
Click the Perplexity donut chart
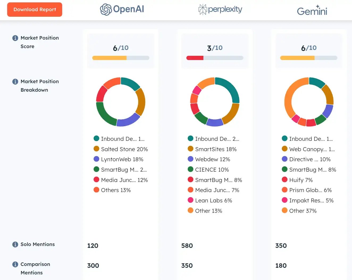tap(215, 102)
